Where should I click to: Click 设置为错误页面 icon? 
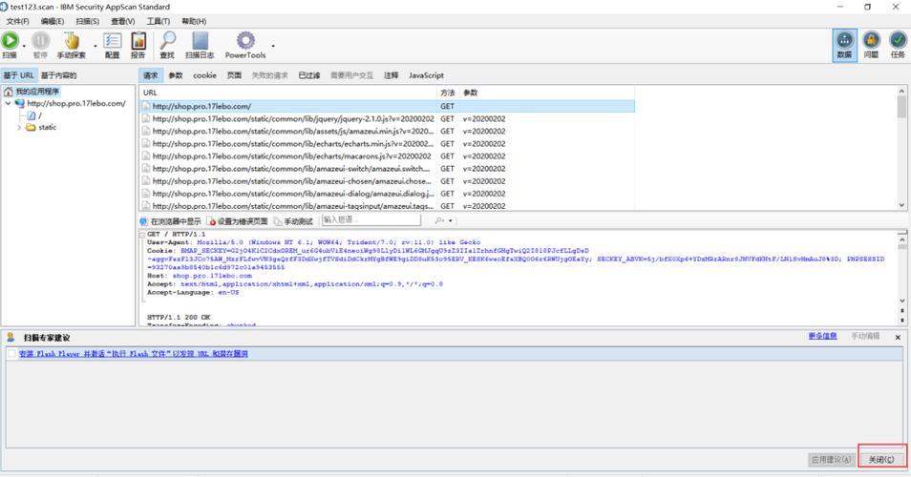(x=211, y=221)
